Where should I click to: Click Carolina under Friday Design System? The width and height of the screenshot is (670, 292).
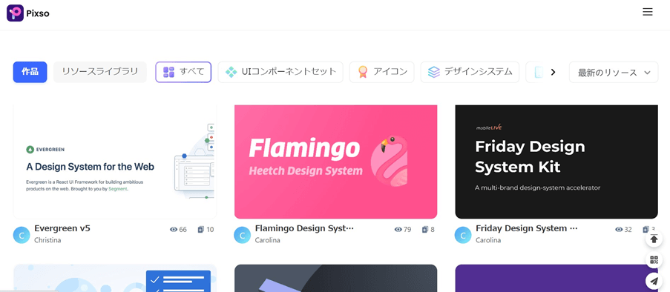(x=488, y=240)
